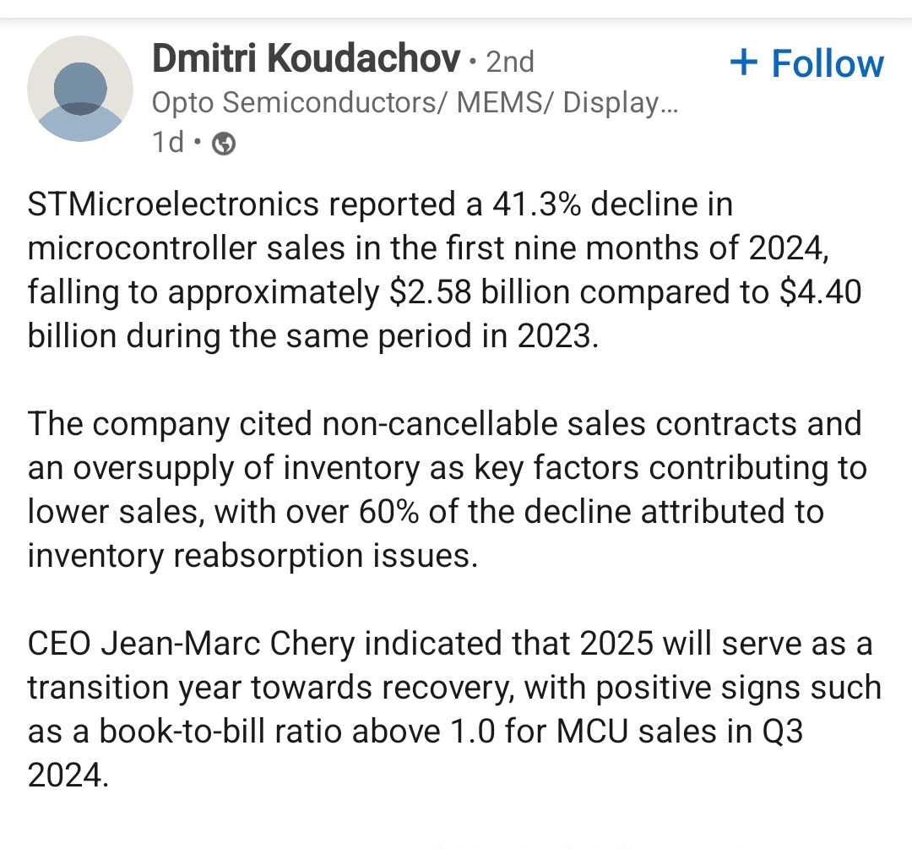912x849 pixels.
Task: Click the plus icon beside Follow
Action: 744,63
